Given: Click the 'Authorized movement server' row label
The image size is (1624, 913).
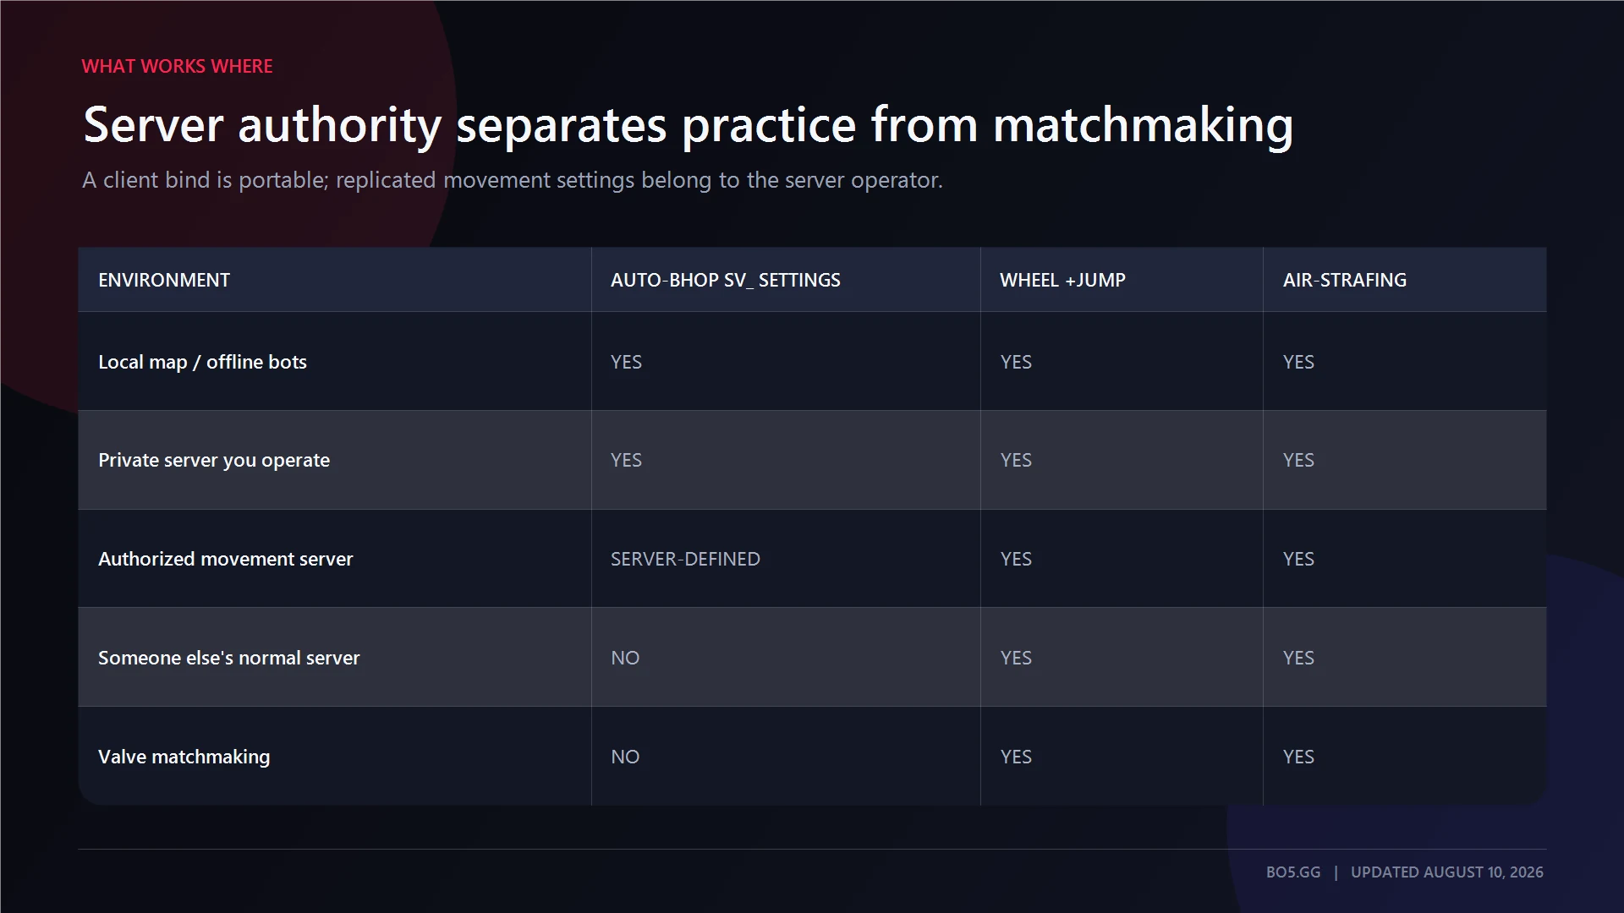Looking at the screenshot, I should pyautogui.click(x=225, y=559).
